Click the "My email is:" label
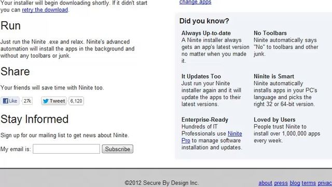 tap(16, 149)
